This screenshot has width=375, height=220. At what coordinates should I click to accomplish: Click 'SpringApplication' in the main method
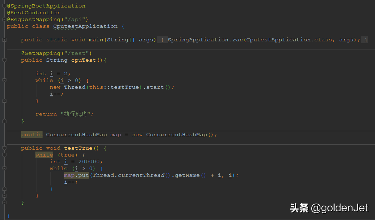198,40
